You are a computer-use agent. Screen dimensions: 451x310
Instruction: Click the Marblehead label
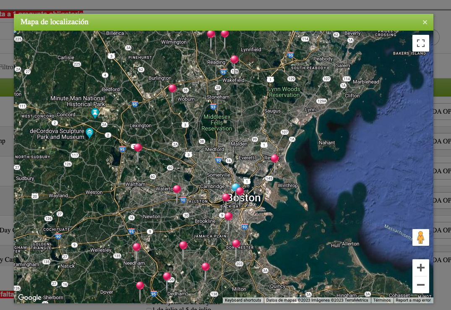366,82
